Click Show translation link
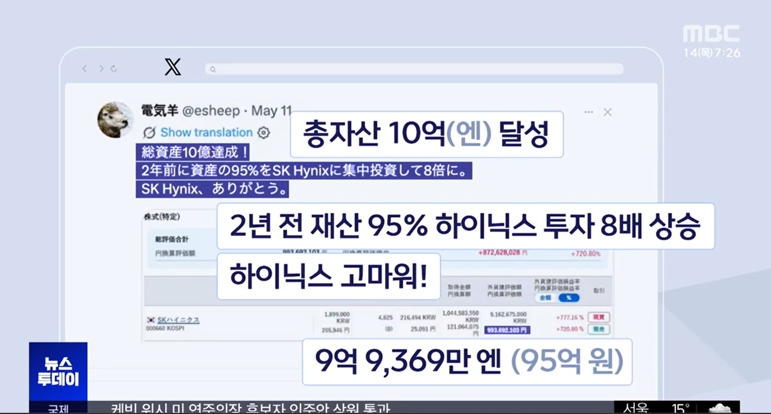Viewport: 771px width, 414px height. pos(206,132)
